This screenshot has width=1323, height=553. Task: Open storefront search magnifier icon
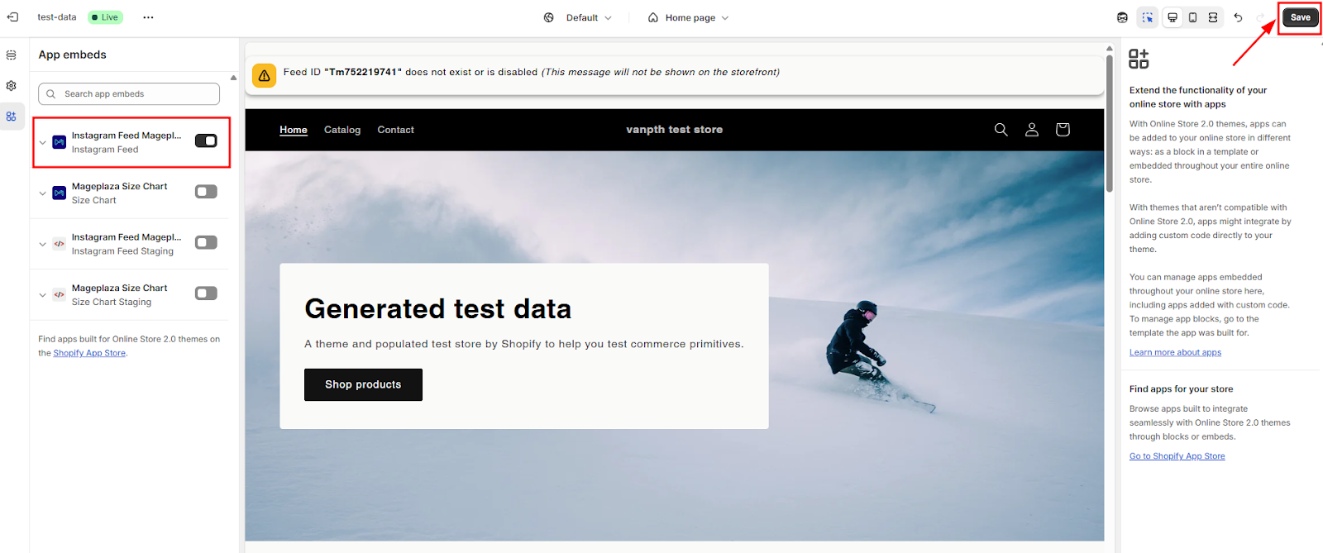point(1001,130)
